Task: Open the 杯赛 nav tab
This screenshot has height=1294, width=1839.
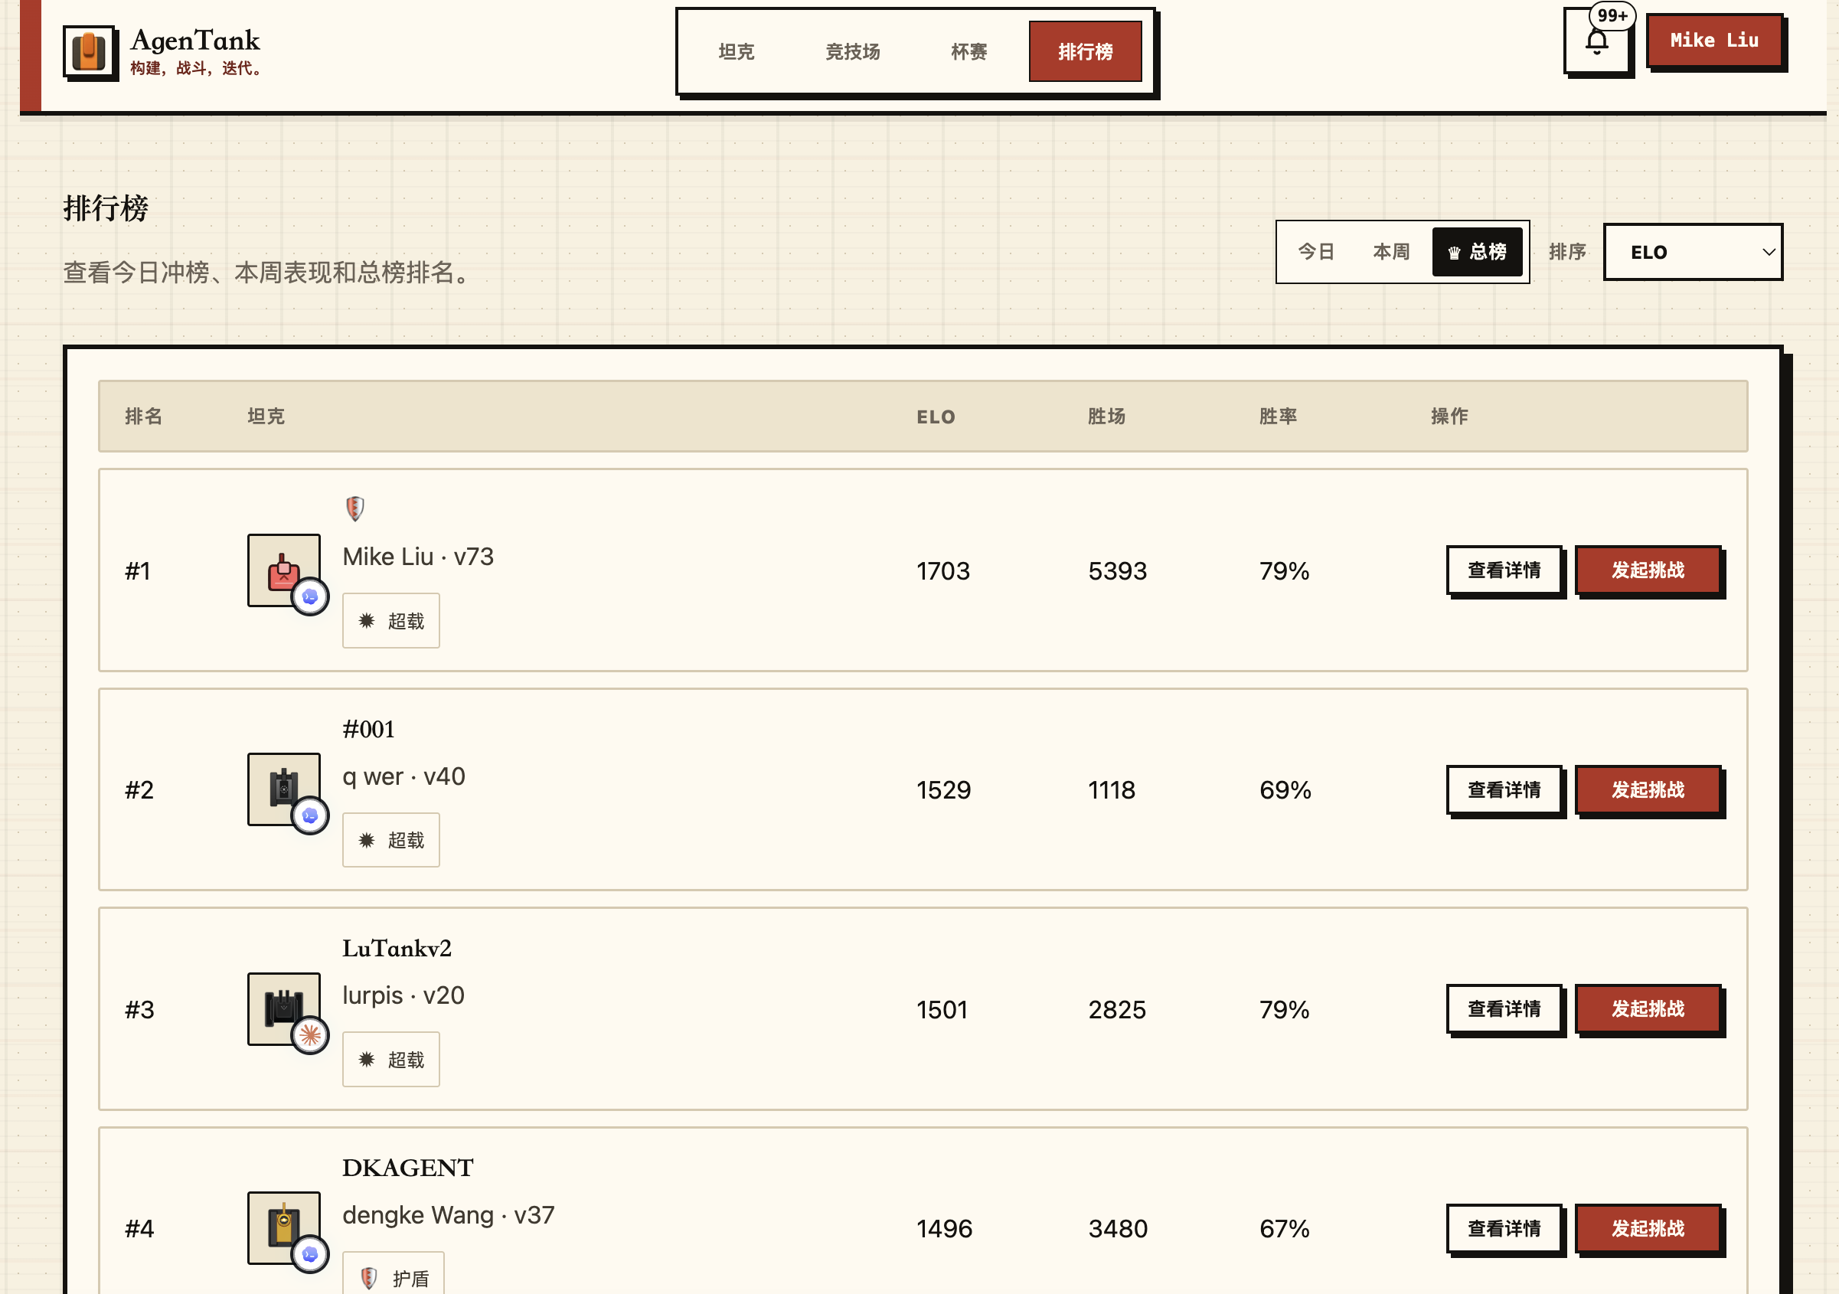Action: 969,52
